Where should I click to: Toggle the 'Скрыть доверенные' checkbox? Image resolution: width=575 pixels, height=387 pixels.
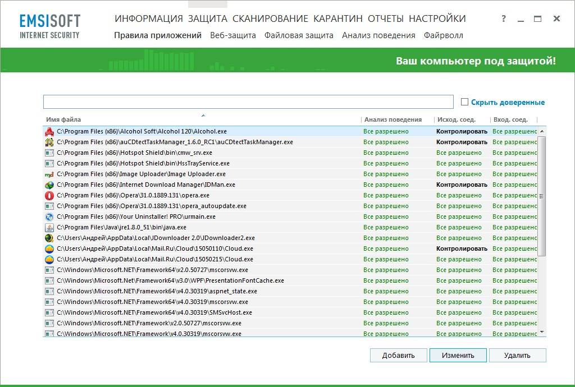coord(464,102)
